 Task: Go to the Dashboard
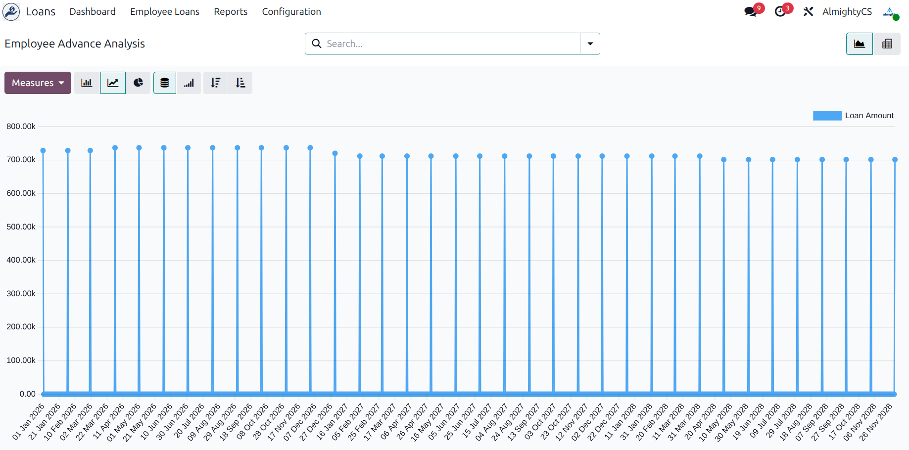click(93, 12)
